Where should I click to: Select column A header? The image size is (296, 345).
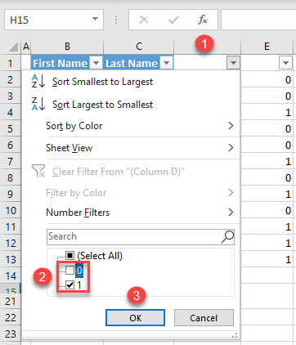(x=26, y=47)
